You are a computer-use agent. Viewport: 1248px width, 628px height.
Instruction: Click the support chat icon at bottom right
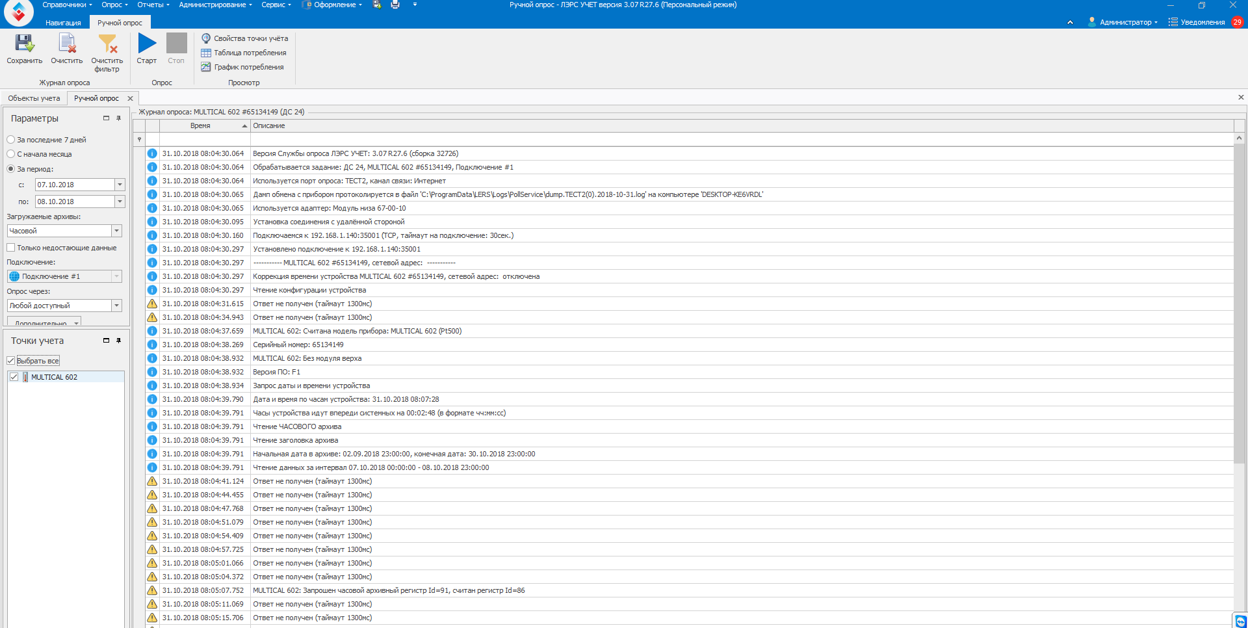click(x=1240, y=621)
